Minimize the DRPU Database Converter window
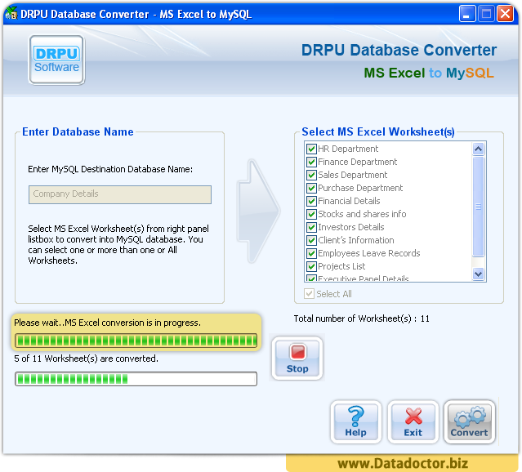The height and width of the screenshot is (472, 522). click(x=466, y=14)
